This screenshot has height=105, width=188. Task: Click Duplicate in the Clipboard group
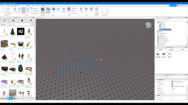click(x=9, y=13)
